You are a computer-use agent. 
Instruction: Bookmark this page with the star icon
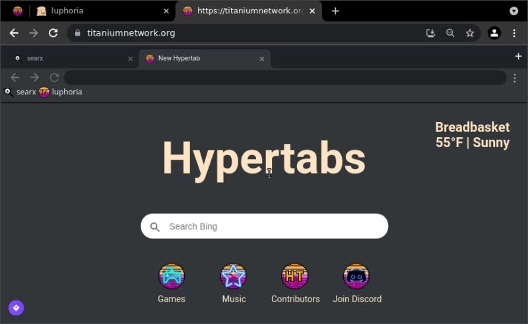click(470, 33)
